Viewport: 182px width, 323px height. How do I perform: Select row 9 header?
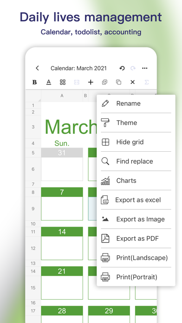[33, 209]
